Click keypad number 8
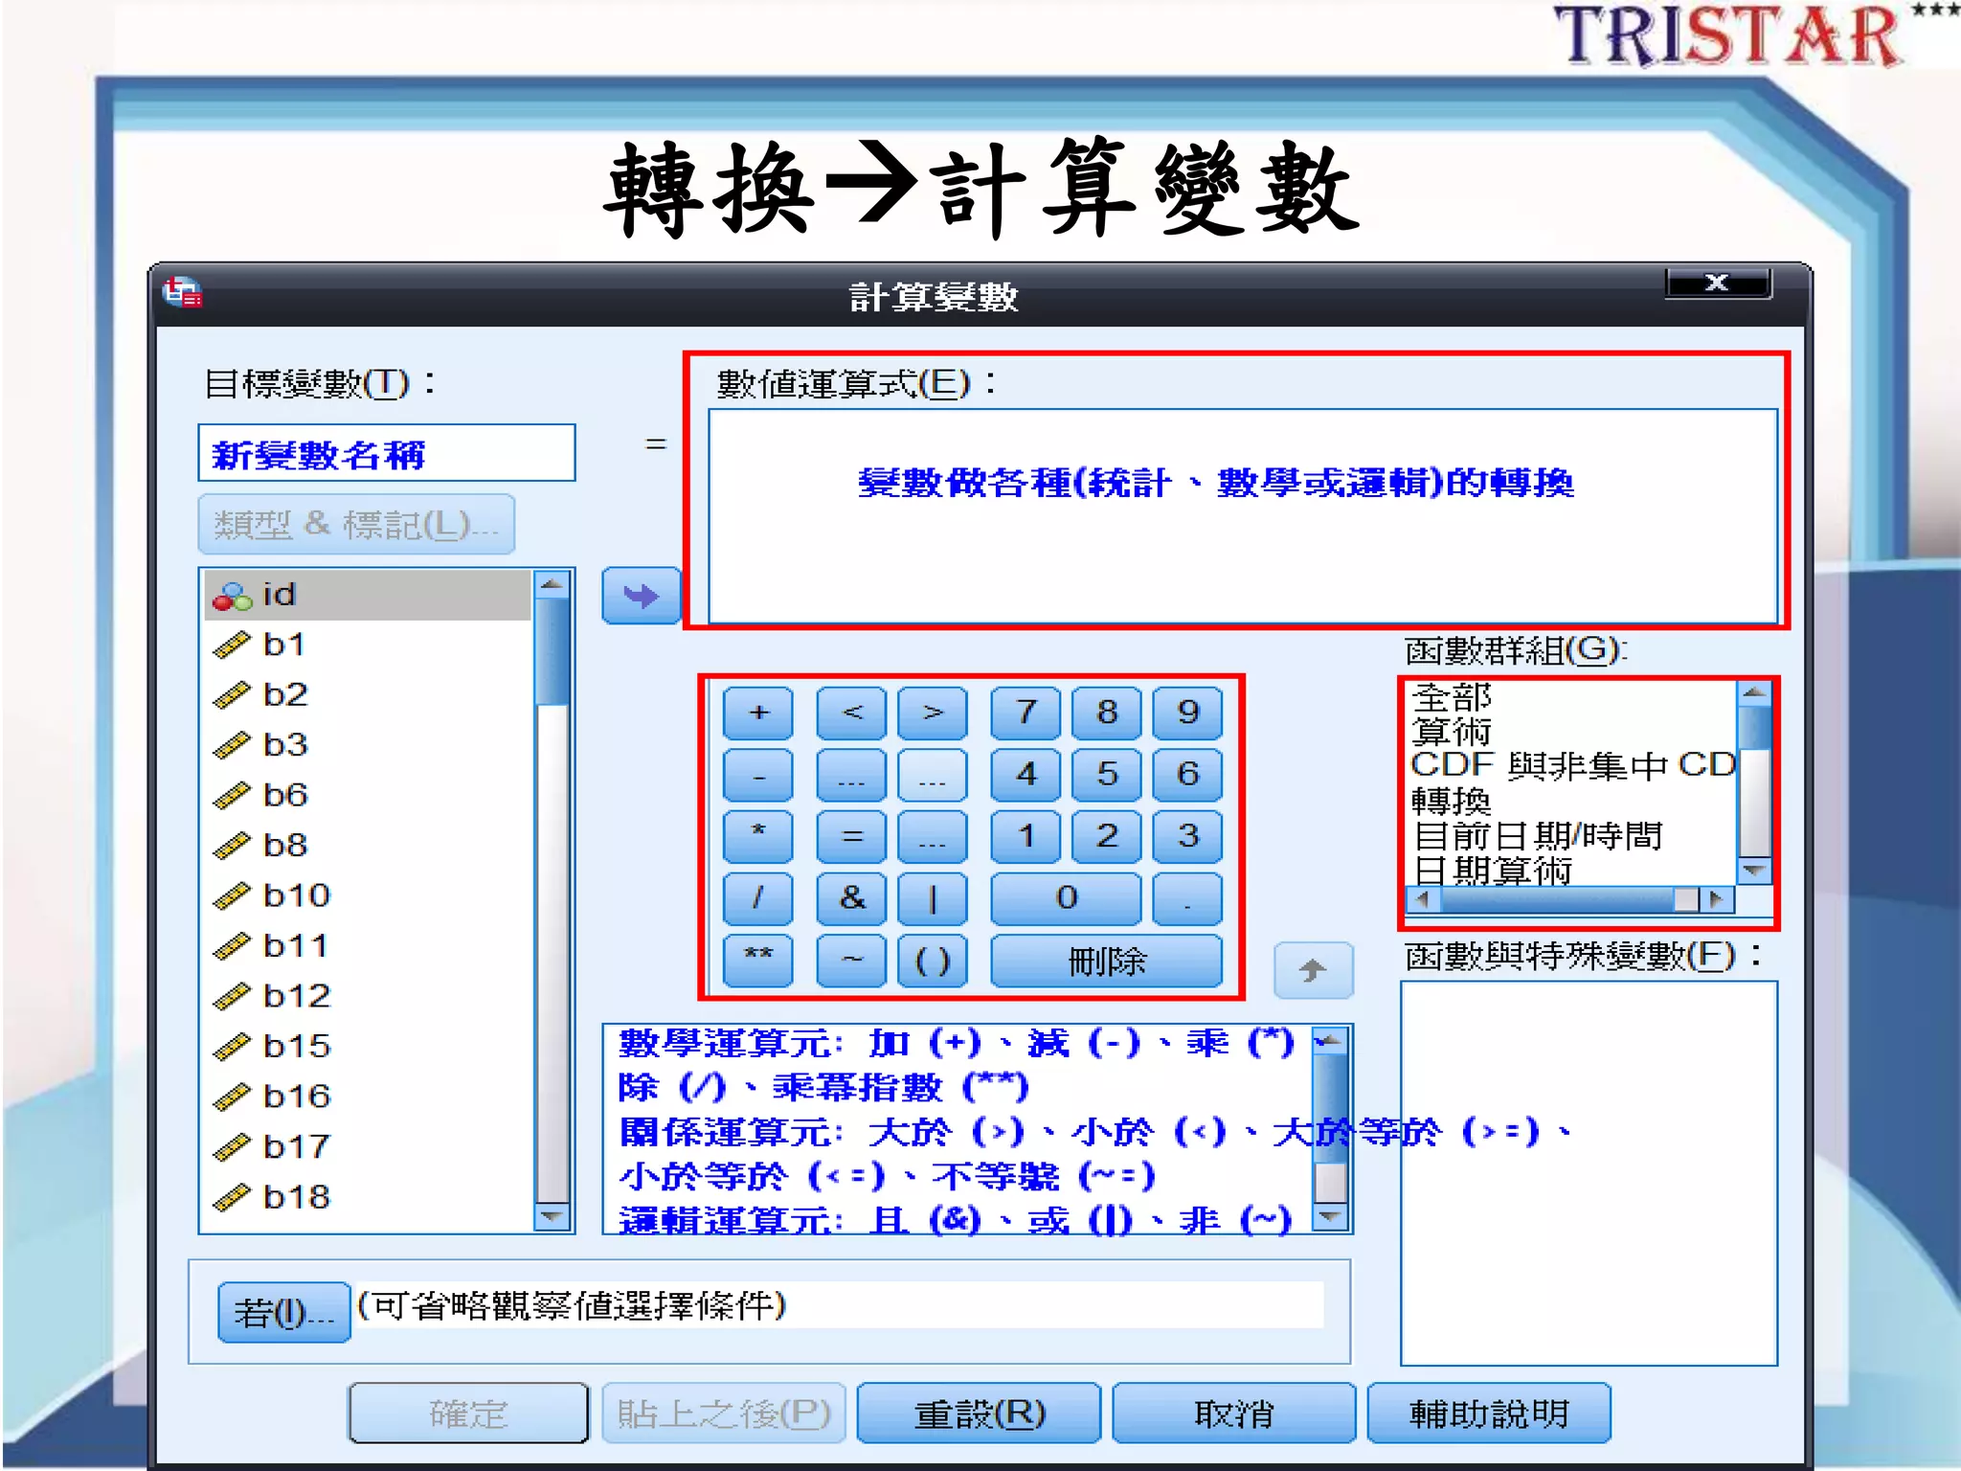This screenshot has height=1471, width=1961. [1107, 713]
